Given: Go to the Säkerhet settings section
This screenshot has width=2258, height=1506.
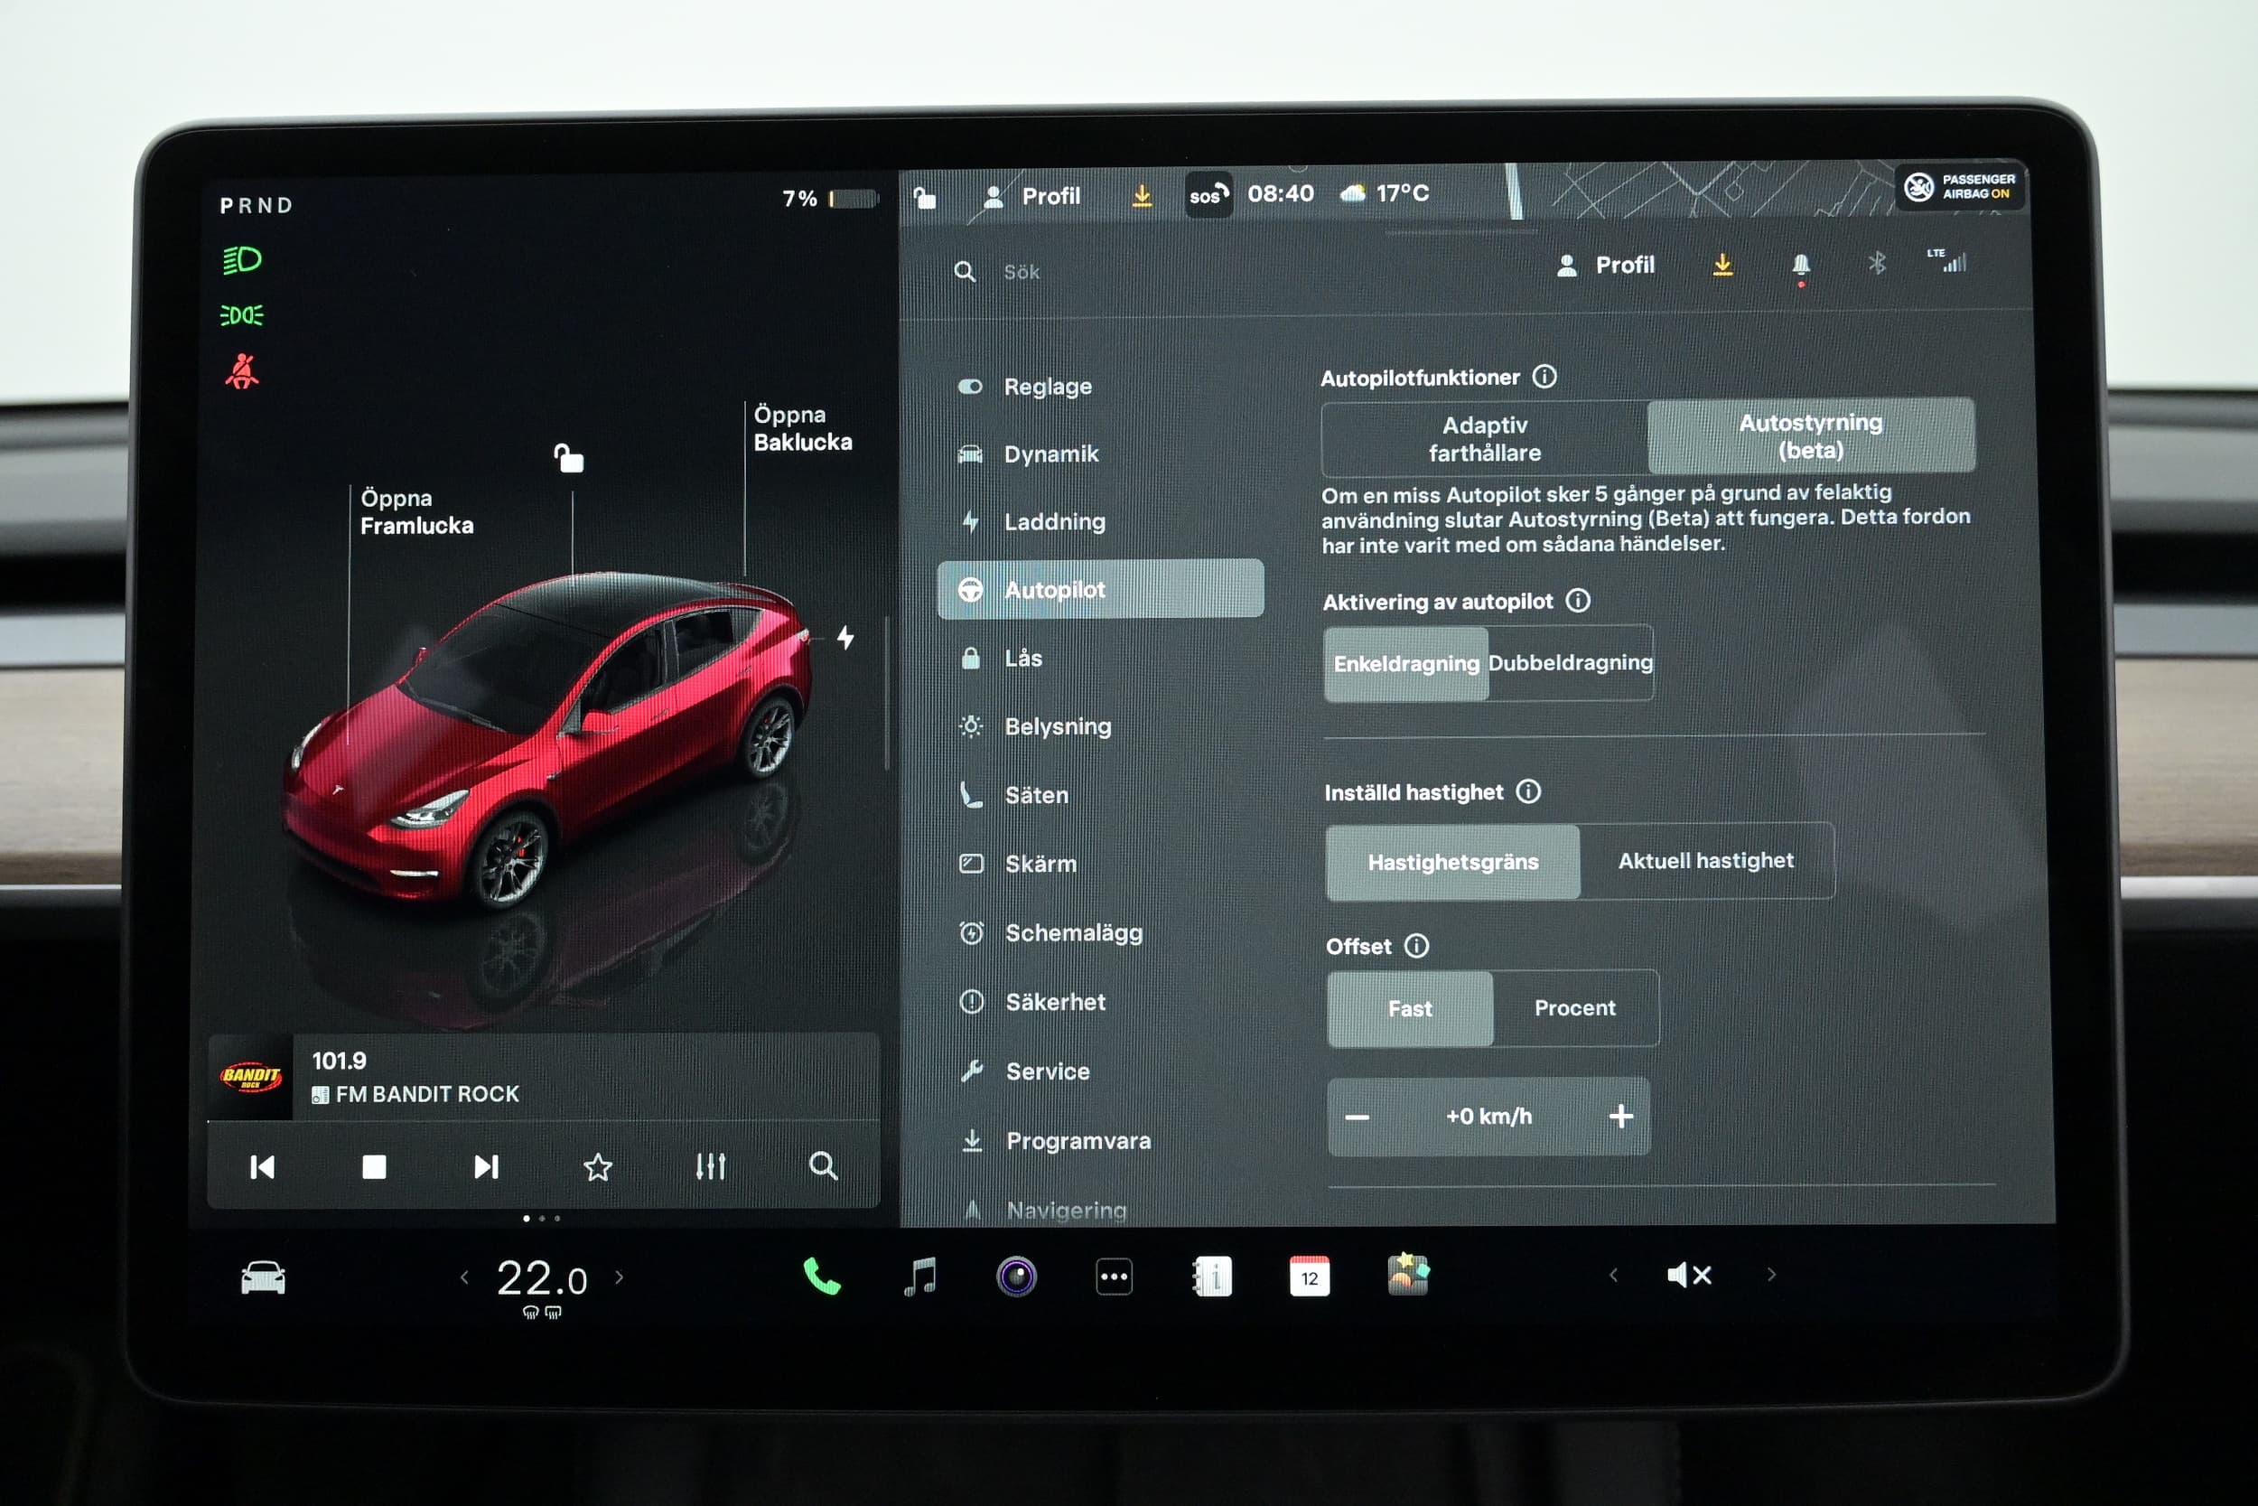Looking at the screenshot, I should pyautogui.click(x=1055, y=1002).
